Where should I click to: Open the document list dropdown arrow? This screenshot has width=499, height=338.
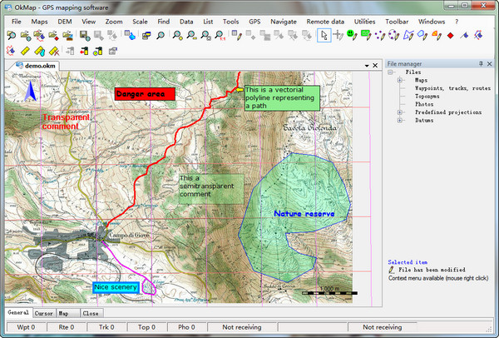pyautogui.click(x=366, y=65)
